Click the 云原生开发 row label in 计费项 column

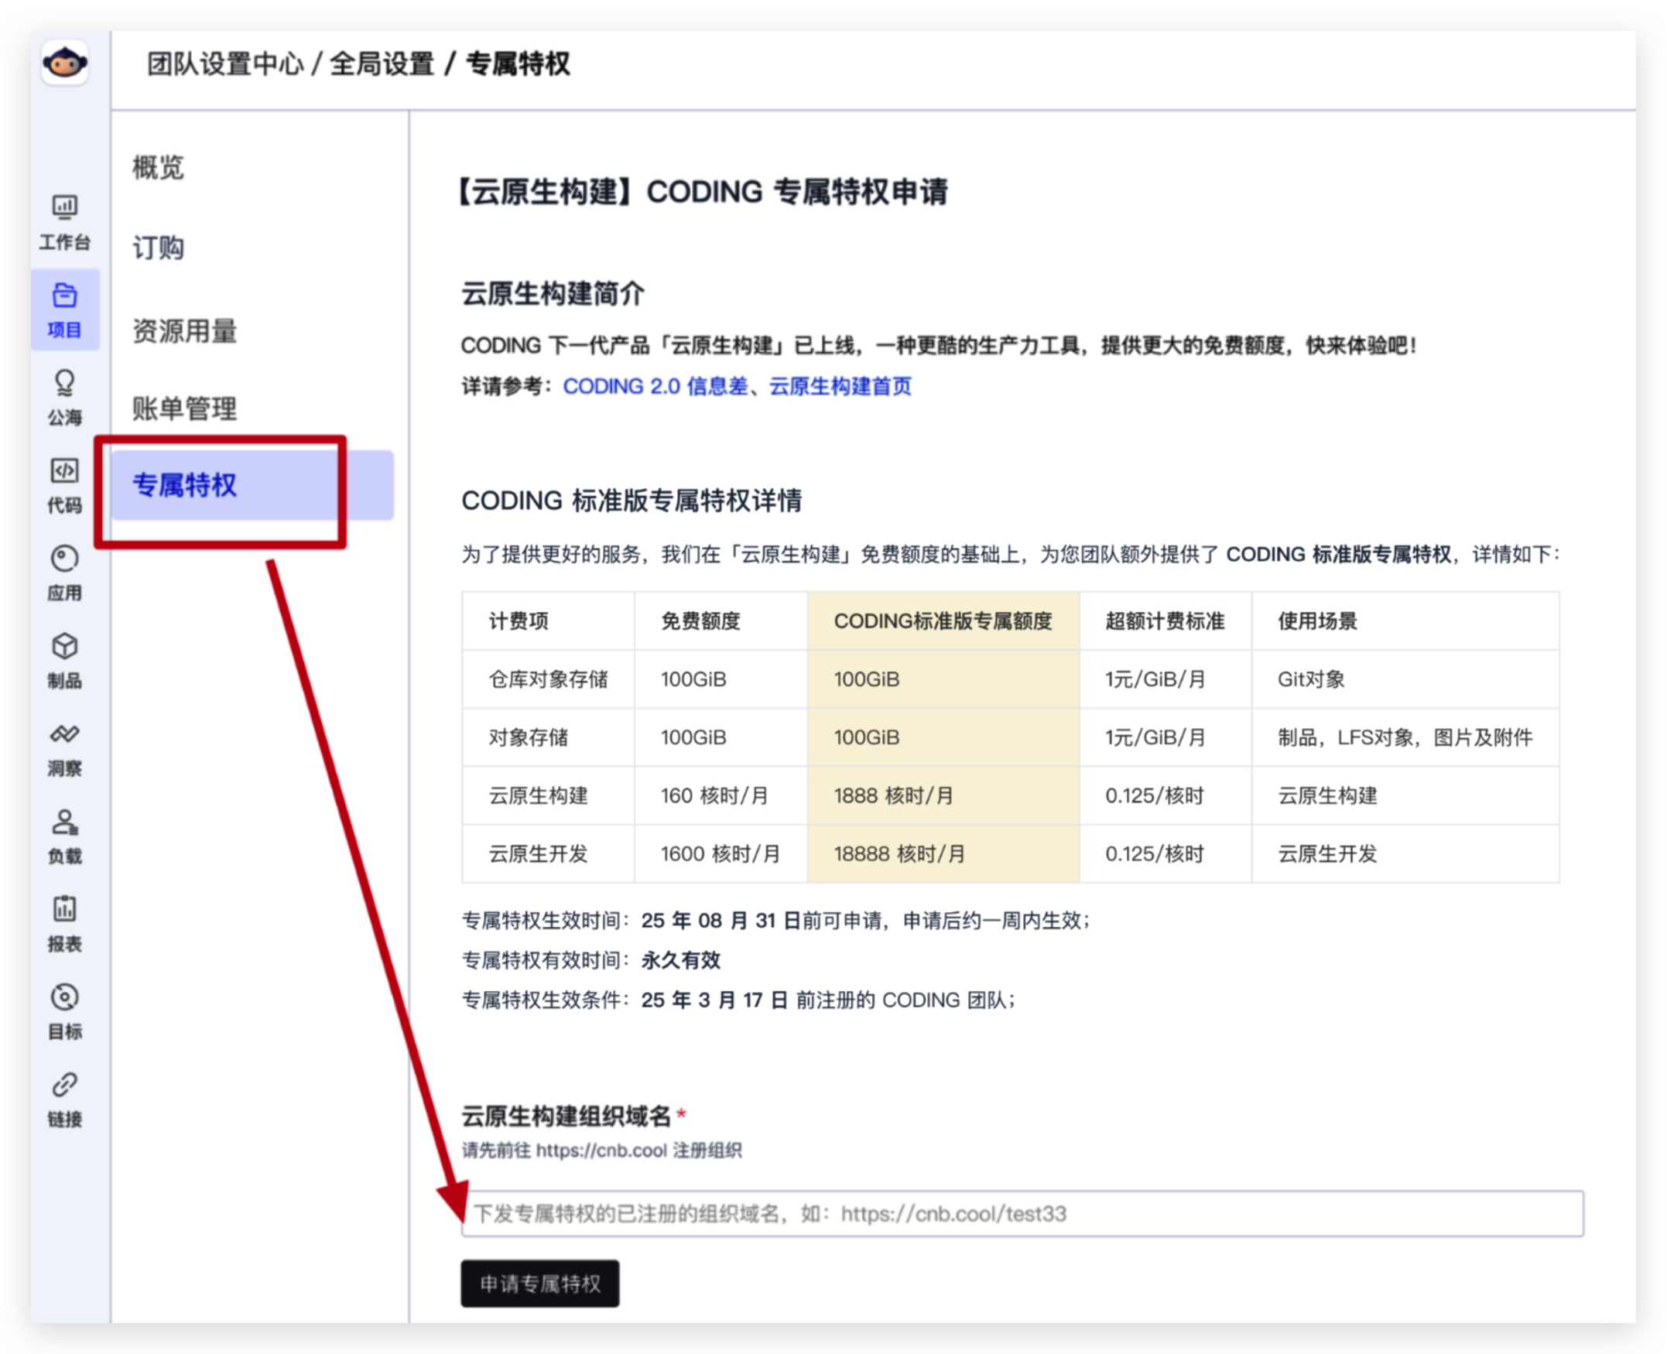(538, 854)
